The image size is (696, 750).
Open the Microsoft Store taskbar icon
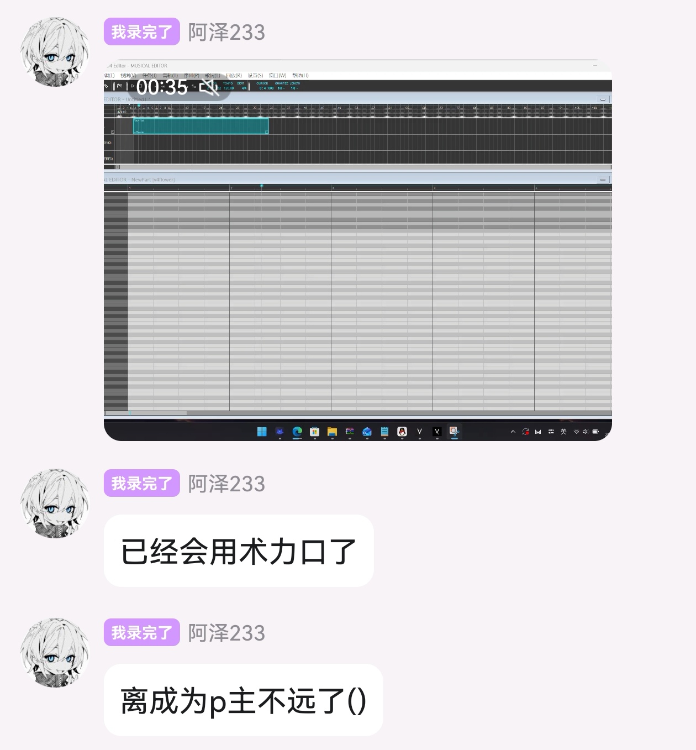click(314, 432)
